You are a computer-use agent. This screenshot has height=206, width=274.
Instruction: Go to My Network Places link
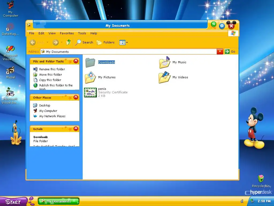52,116
